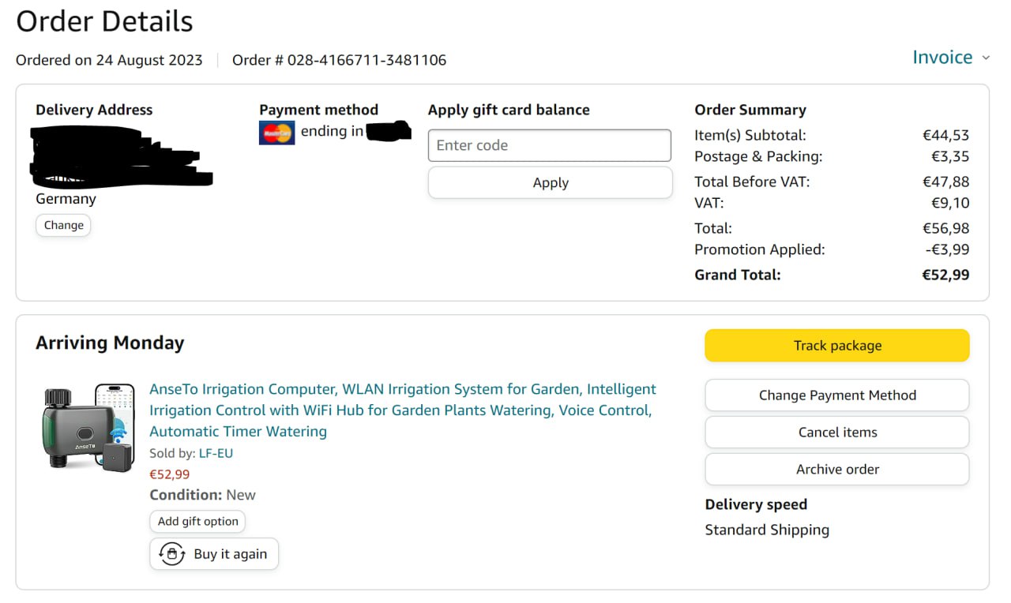Click the Cancel items button
Viewport: 1011px width, 603px height.
(836, 433)
